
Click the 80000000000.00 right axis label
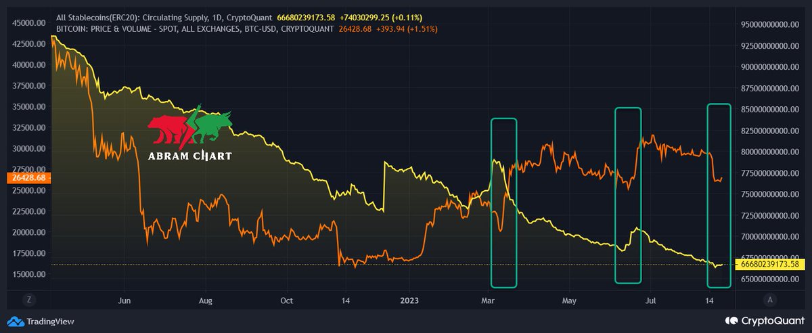pyautogui.click(x=769, y=152)
